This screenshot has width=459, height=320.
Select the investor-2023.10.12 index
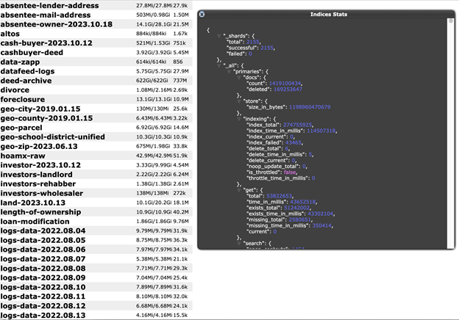pyautogui.click(x=96, y=165)
